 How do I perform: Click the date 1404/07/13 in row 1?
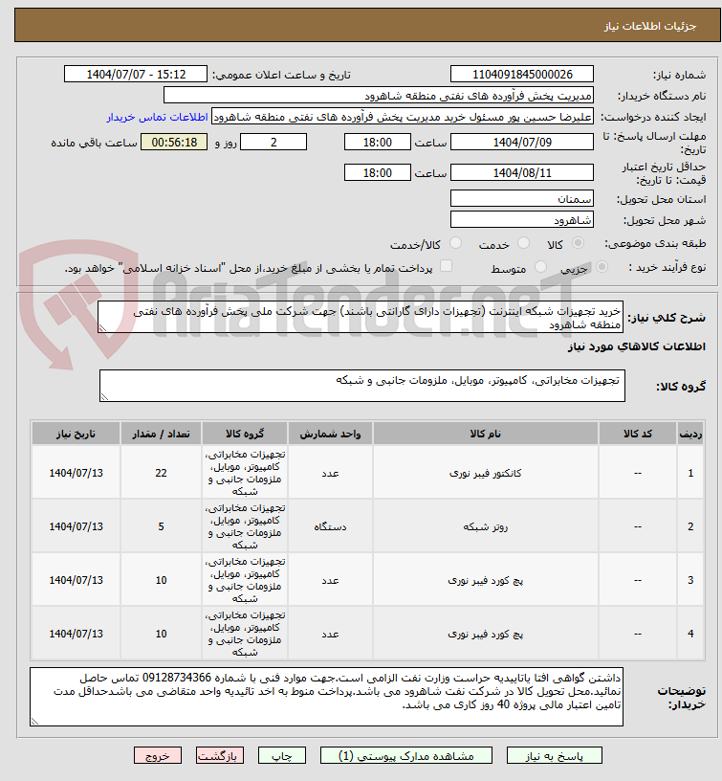tap(76, 473)
